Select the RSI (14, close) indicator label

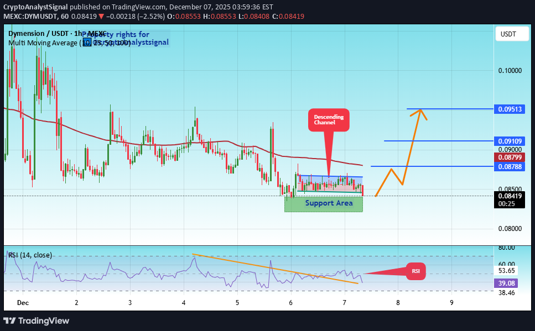click(x=29, y=255)
